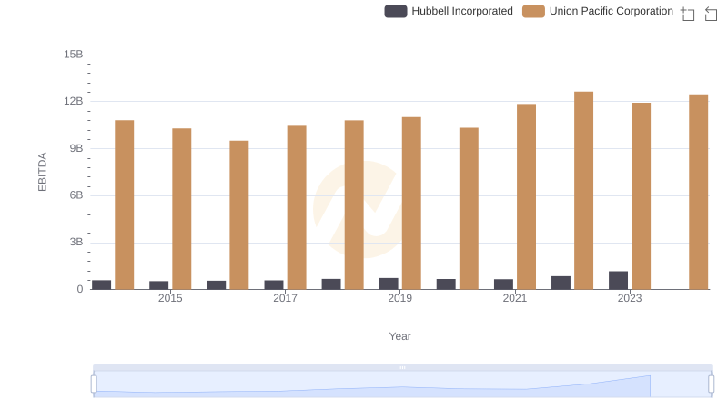Click Union Pacific bar for 2023

(x=642, y=196)
